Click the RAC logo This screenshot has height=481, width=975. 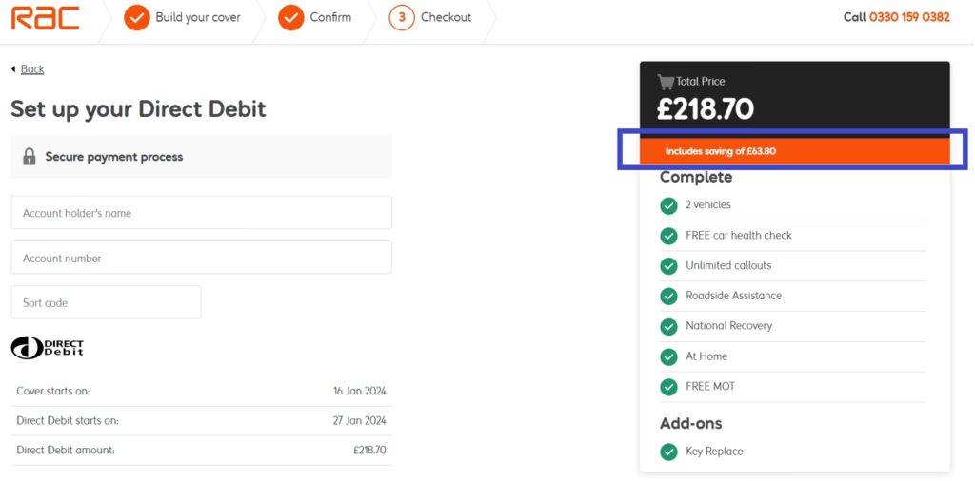click(x=46, y=17)
